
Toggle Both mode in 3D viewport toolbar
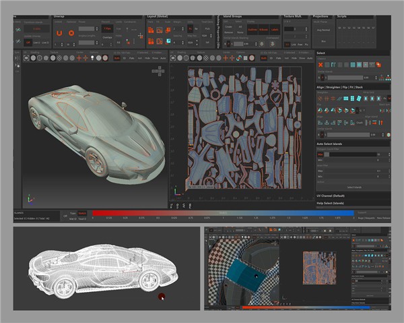point(117,58)
